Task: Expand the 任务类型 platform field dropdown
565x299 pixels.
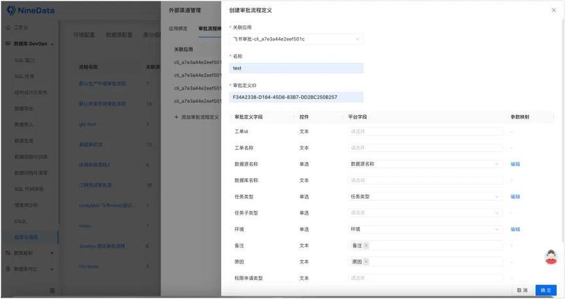Action: pos(425,196)
